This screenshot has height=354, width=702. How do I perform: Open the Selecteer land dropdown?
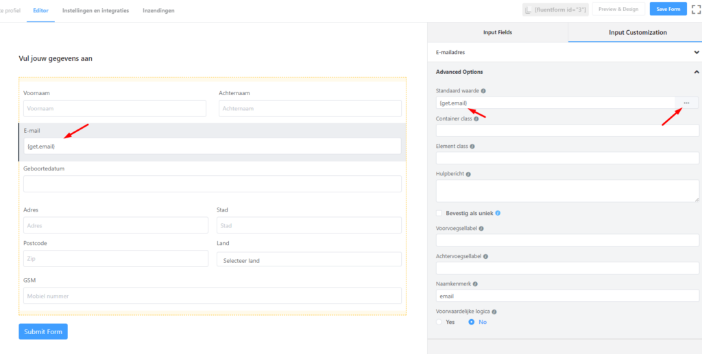[x=309, y=260]
